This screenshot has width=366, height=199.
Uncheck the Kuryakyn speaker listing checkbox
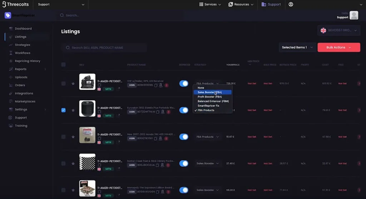tap(63, 110)
